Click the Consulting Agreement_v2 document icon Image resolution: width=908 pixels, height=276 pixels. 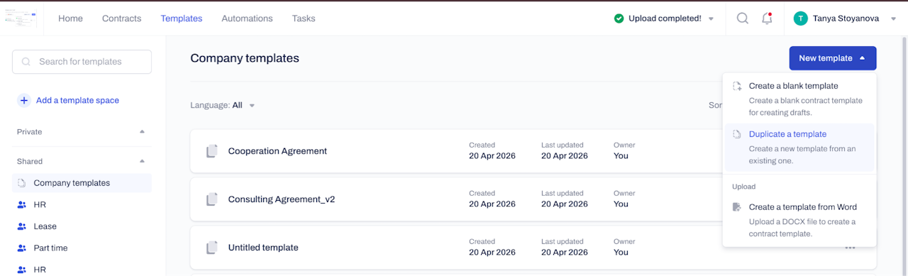pos(211,199)
